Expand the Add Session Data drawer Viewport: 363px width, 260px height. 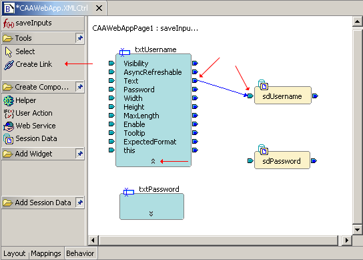click(x=39, y=203)
